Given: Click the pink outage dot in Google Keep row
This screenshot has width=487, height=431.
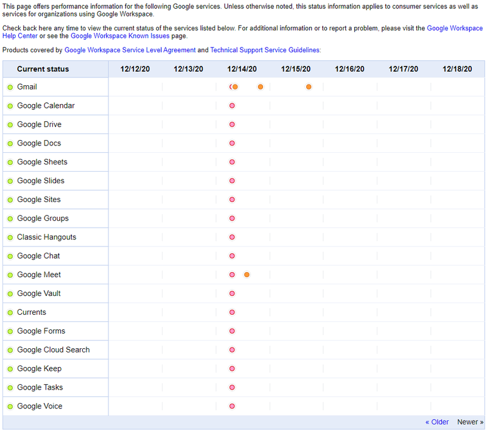Looking at the screenshot, I should pyautogui.click(x=232, y=369).
